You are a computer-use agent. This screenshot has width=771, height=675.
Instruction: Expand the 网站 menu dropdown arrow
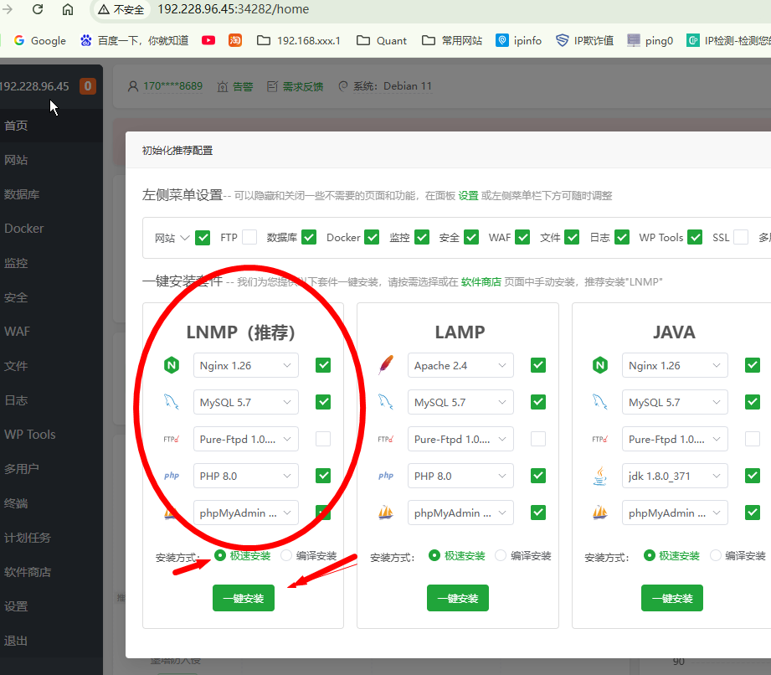click(185, 238)
